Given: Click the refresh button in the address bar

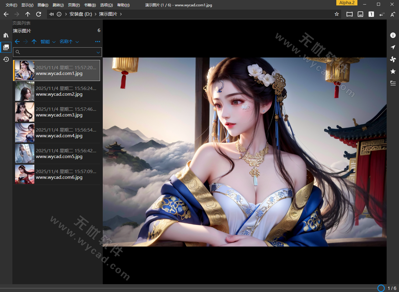Looking at the screenshot, I should coord(39,14).
